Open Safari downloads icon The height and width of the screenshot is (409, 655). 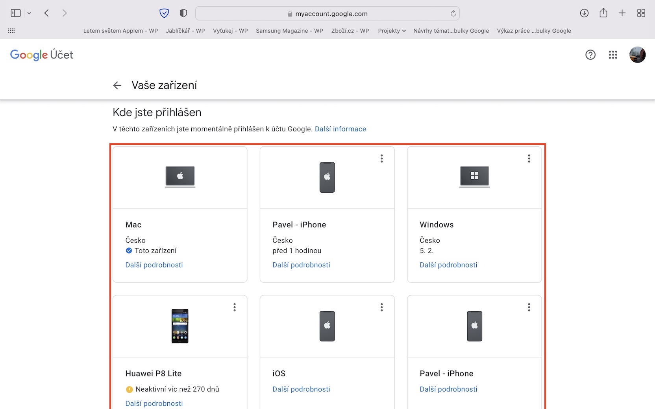click(x=584, y=13)
